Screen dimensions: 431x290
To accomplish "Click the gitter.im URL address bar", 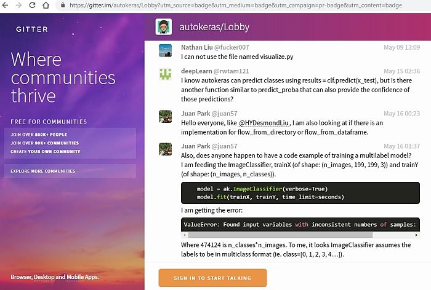I will [236, 5].
